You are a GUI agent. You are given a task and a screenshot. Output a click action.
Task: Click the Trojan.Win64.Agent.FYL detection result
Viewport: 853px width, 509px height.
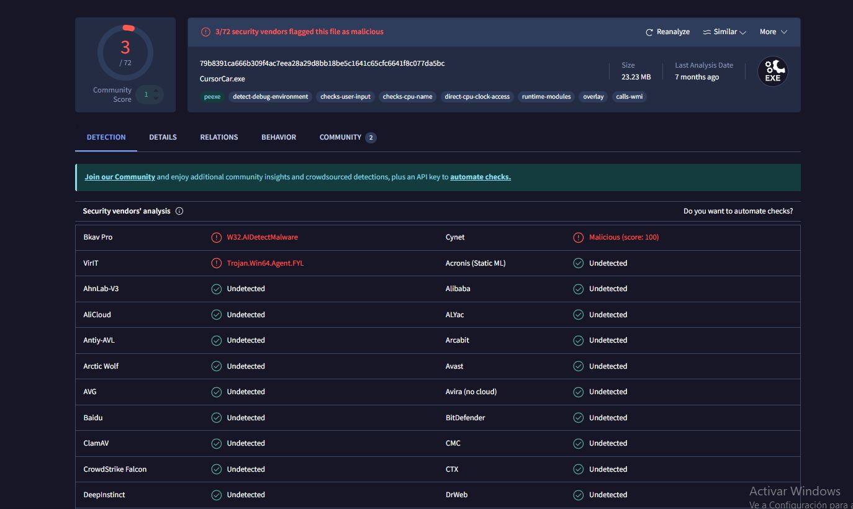coord(265,263)
